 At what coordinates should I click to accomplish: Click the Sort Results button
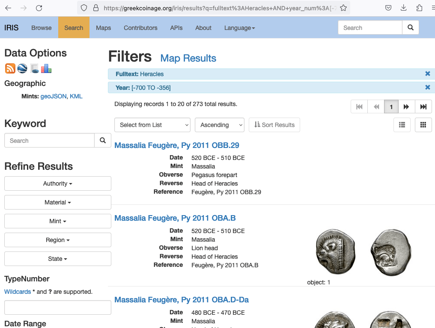(274, 125)
